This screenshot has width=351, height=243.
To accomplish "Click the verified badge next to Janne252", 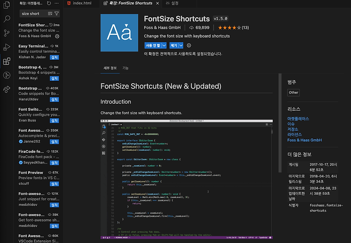I will click(21, 141).
